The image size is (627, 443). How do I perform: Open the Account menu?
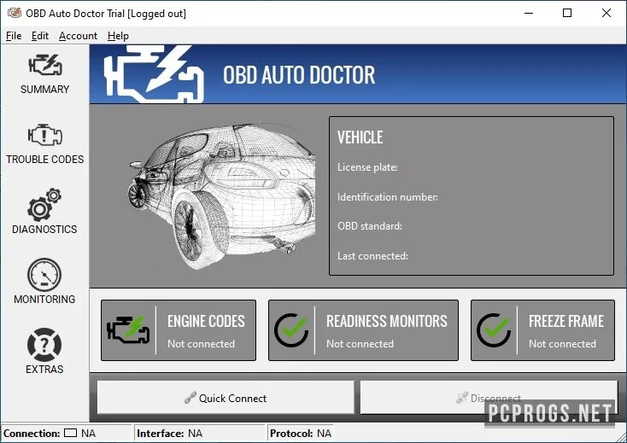78,36
